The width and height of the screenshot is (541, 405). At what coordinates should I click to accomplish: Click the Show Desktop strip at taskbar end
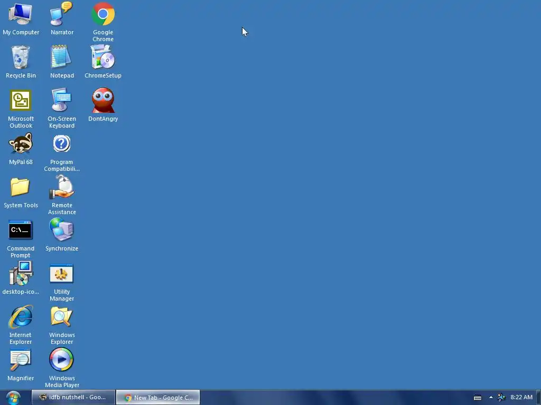click(x=538, y=398)
